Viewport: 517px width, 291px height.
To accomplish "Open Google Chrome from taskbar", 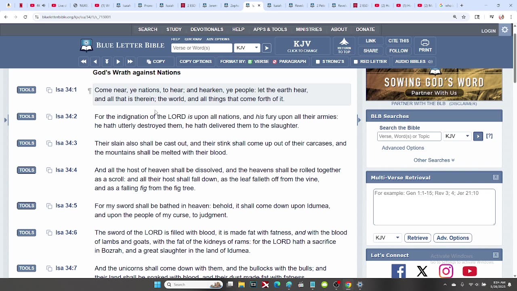I will click(348, 285).
